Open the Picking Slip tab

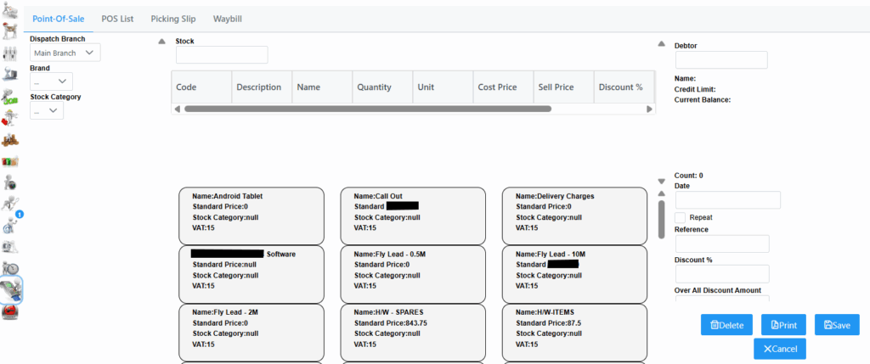(173, 18)
